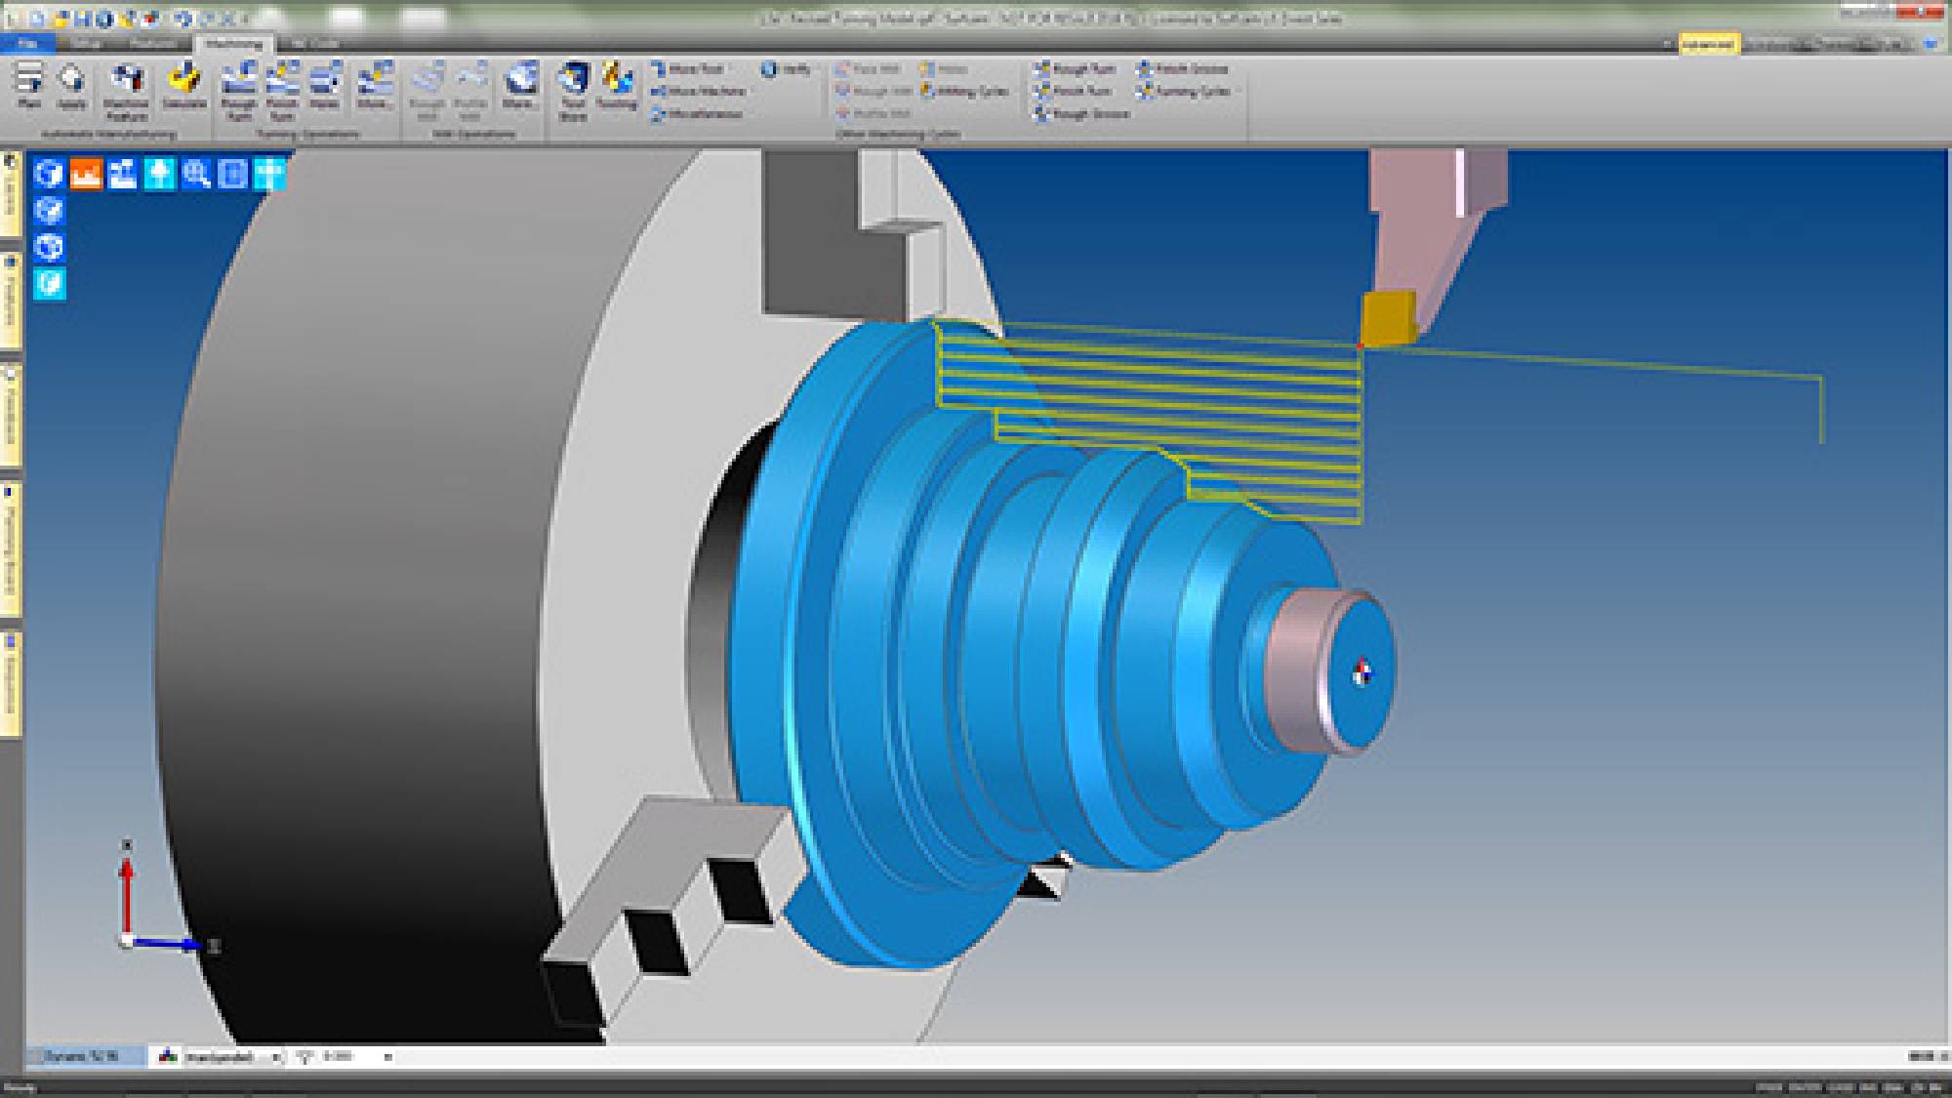This screenshot has height=1098, width=1952.
Task: Click the filter funnel icon in status bar
Action: tap(305, 1057)
